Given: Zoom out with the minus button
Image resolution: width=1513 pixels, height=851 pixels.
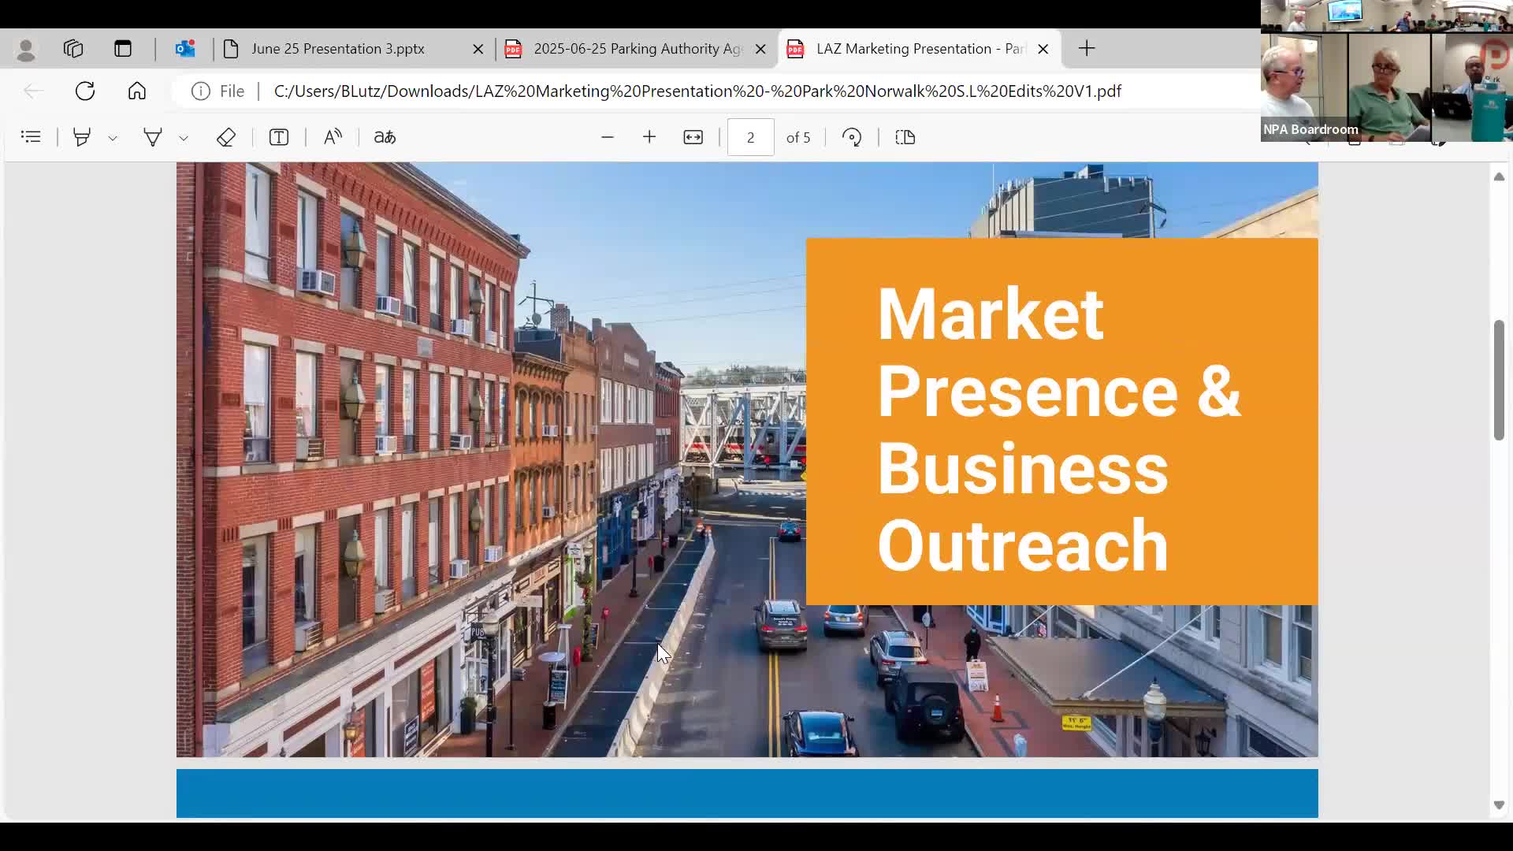Looking at the screenshot, I should click(607, 137).
